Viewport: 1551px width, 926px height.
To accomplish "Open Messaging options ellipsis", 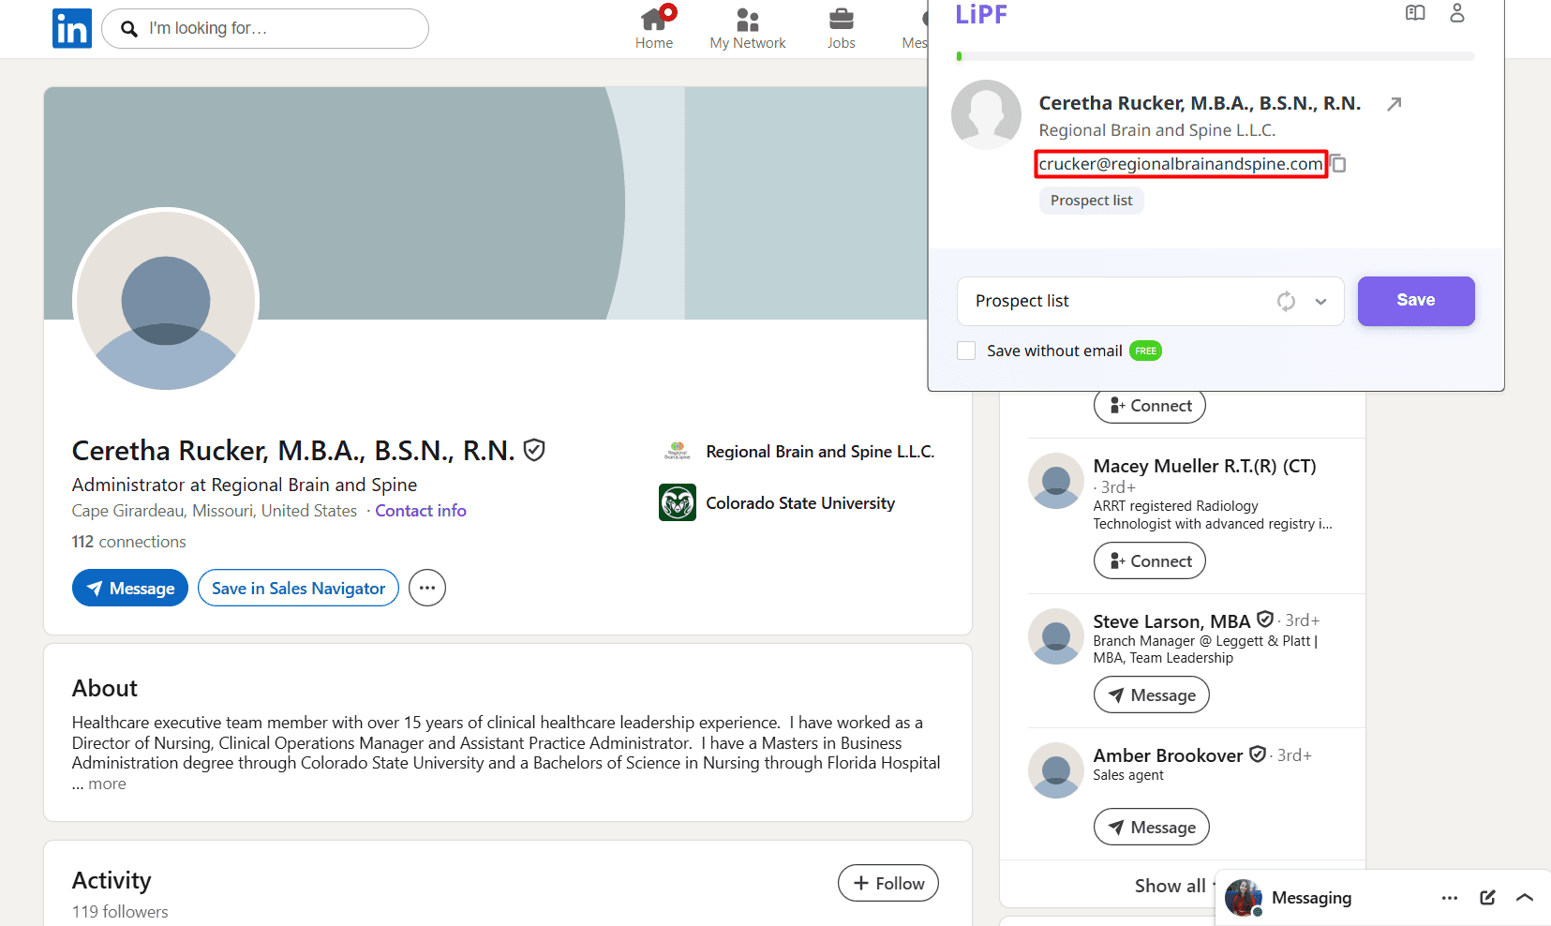I will click(1450, 898).
